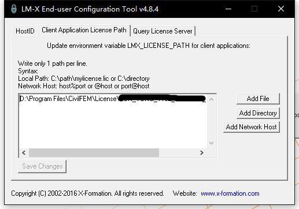Click the padlock icon in the title bar
Screen dimensions: 299x209
coord(14,9)
